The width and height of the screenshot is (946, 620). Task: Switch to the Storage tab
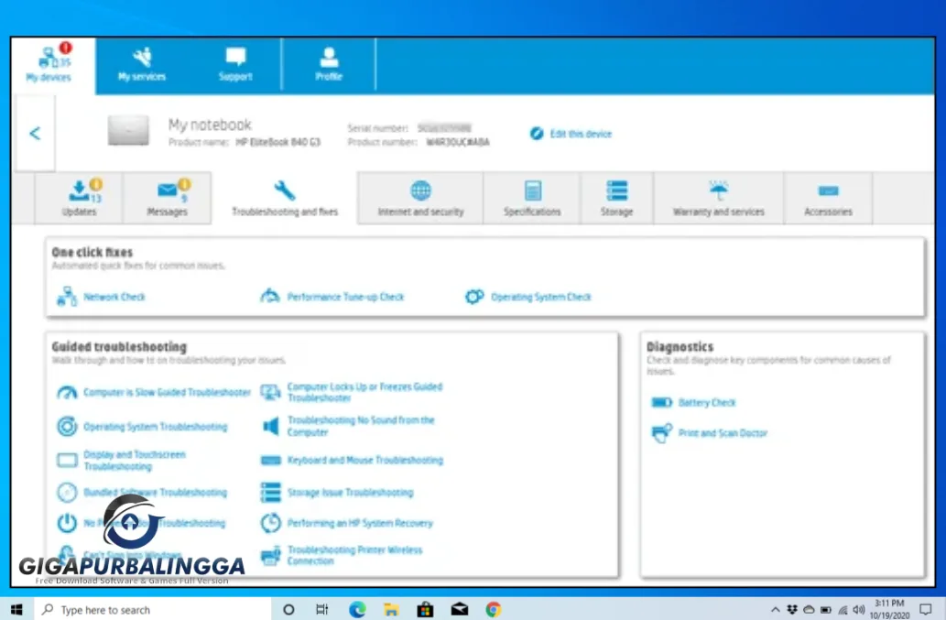coord(616,198)
